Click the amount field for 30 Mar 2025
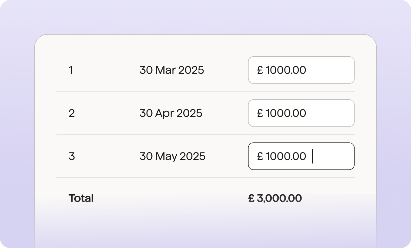 point(301,70)
